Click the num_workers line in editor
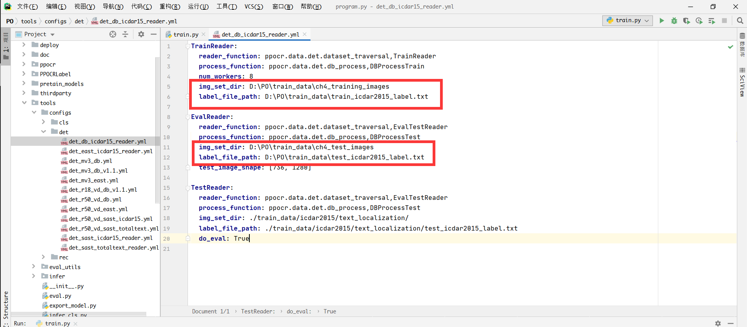Image resolution: width=747 pixels, height=327 pixels. [226, 77]
